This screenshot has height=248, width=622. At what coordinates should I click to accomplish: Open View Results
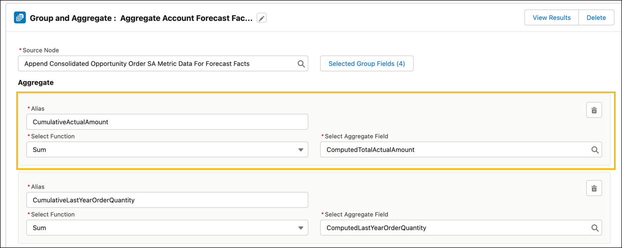(x=552, y=18)
